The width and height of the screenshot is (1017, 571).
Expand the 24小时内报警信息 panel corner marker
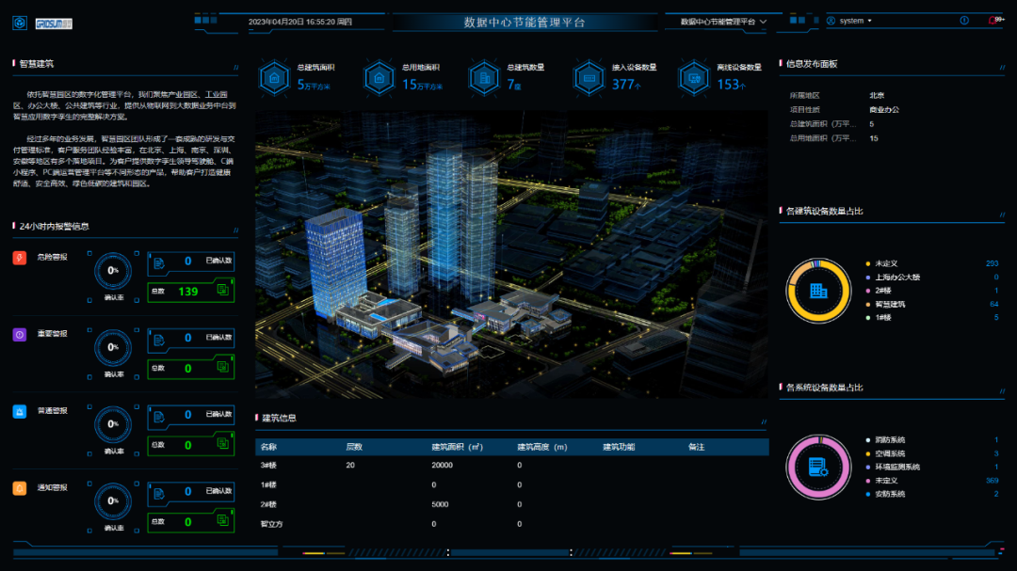click(x=236, y=230)
